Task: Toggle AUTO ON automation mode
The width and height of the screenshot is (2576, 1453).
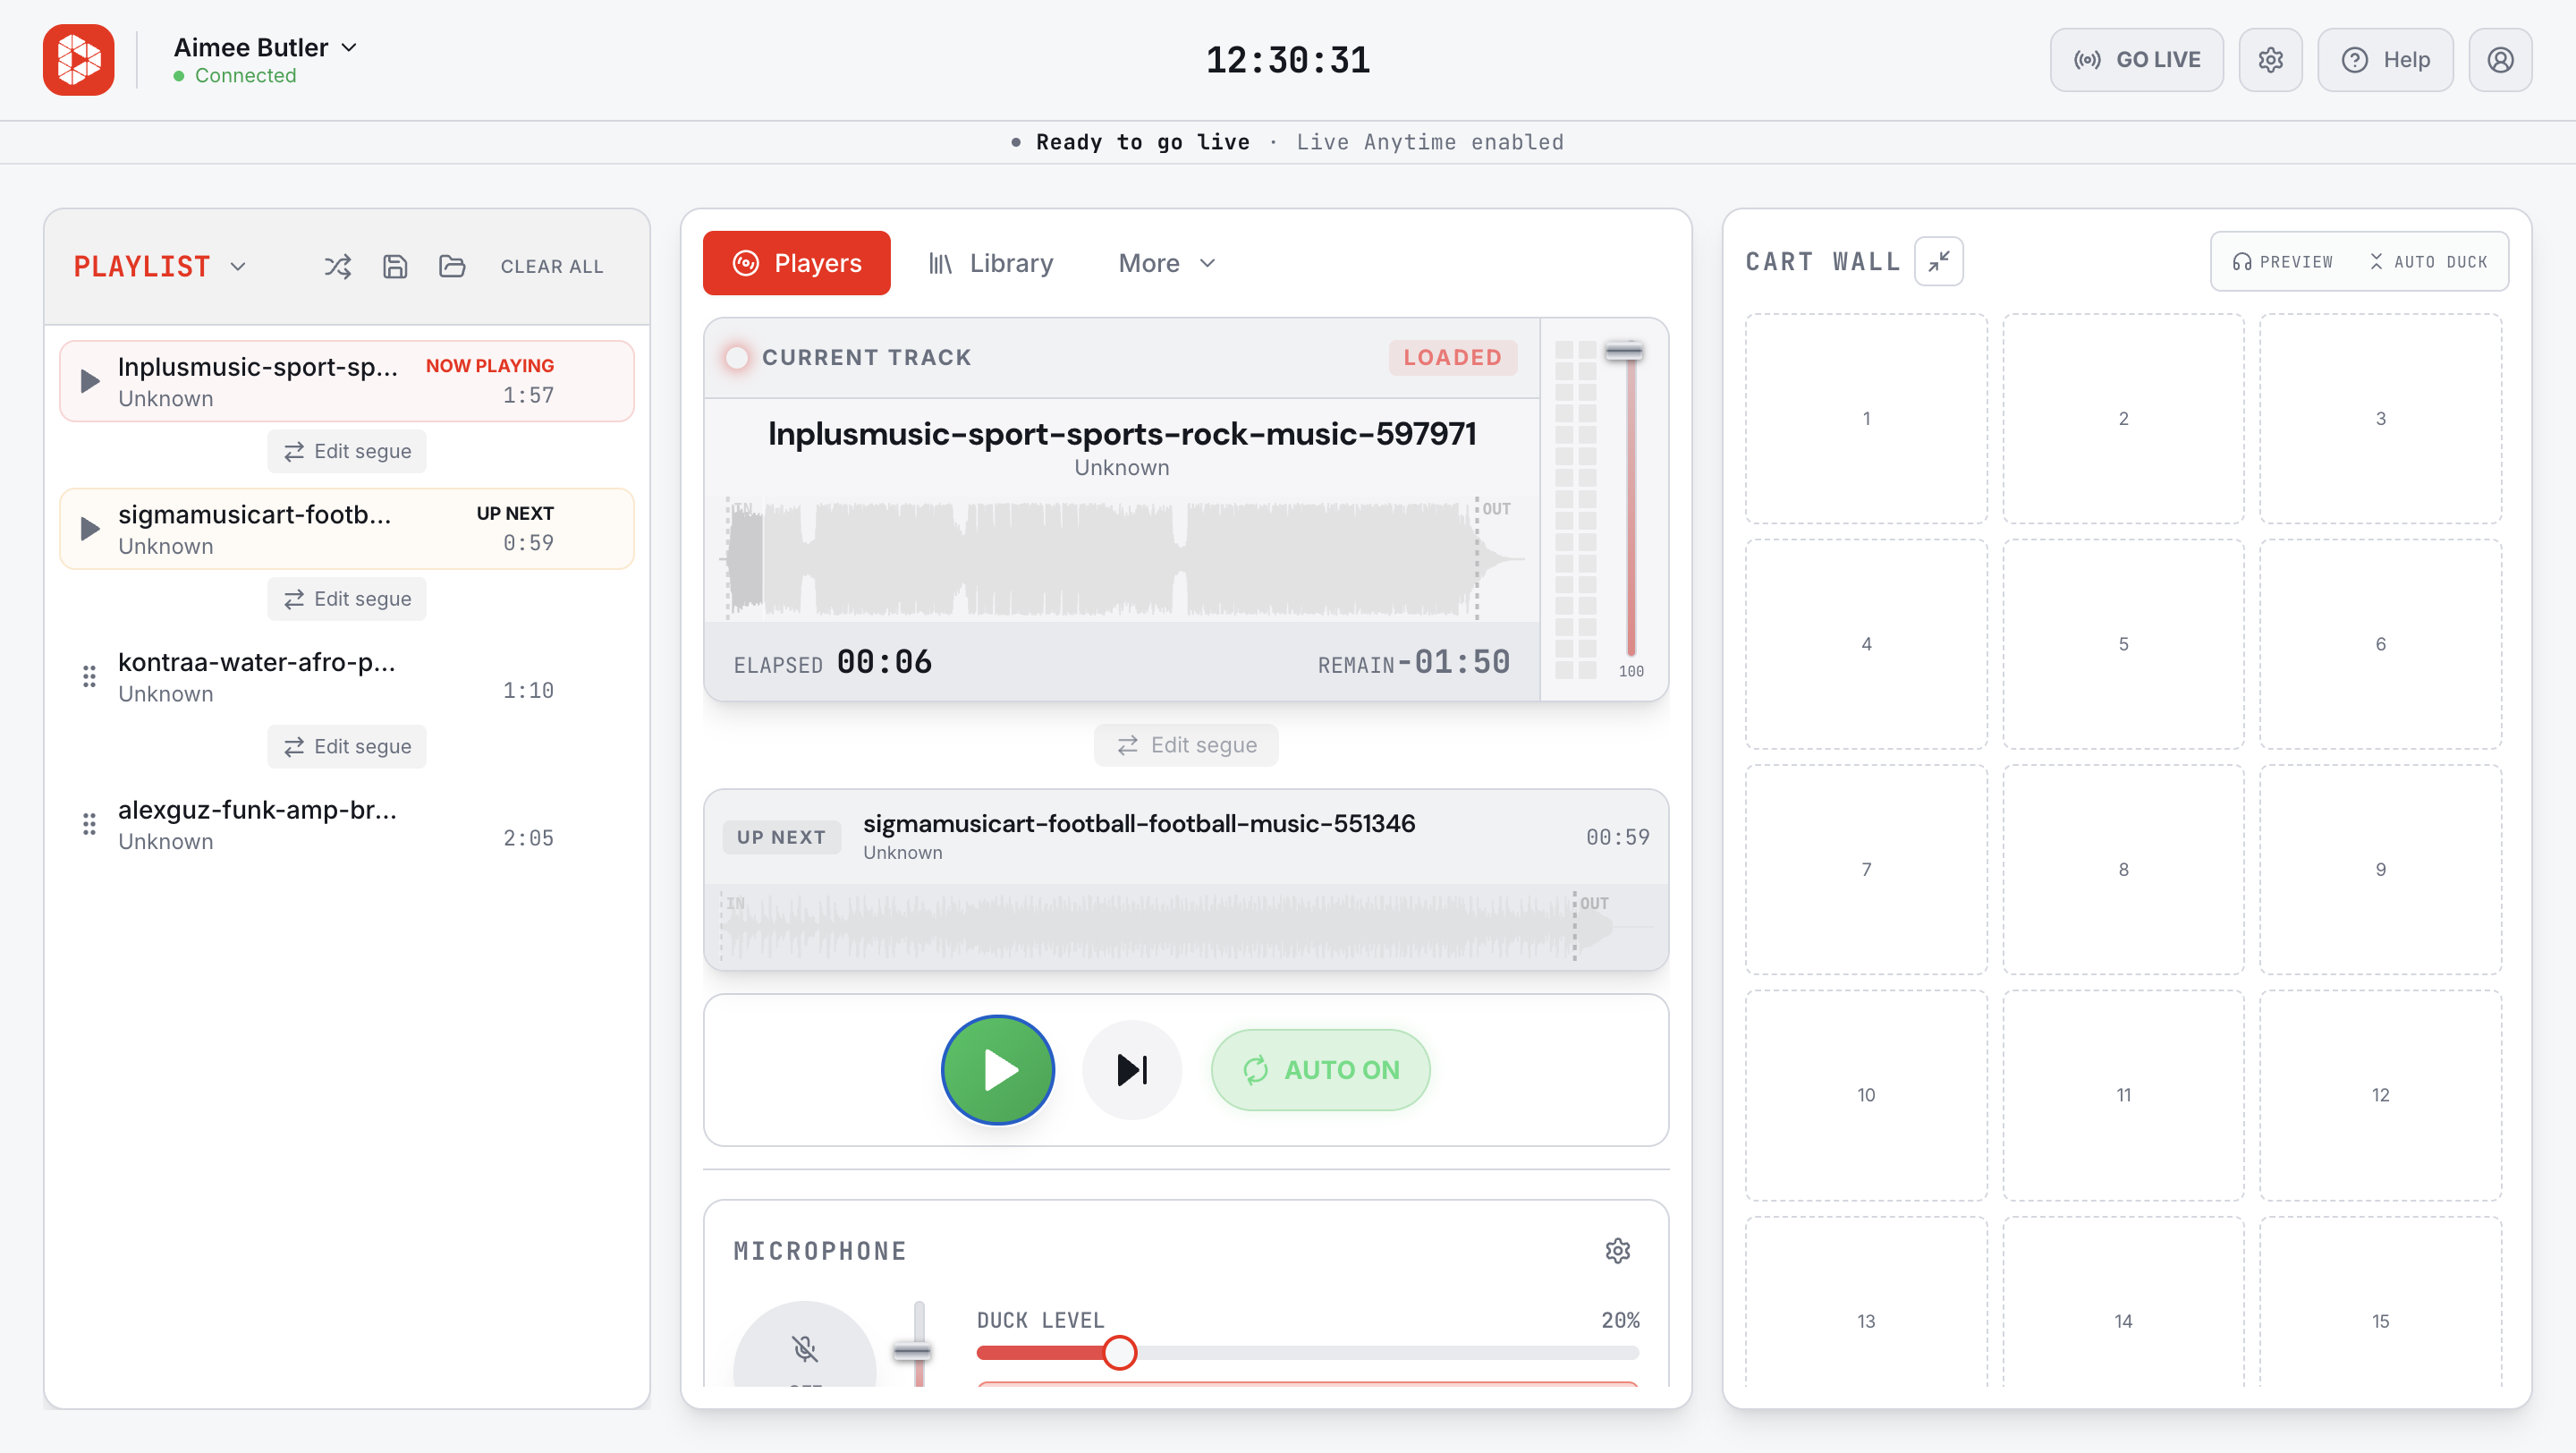Action: 1320,1069
